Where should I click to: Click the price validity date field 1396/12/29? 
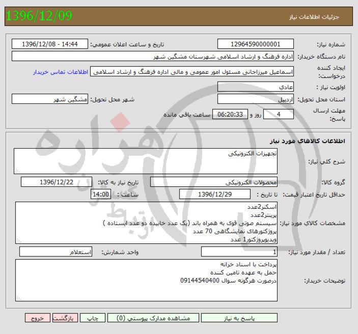click(x=215, y=194)
